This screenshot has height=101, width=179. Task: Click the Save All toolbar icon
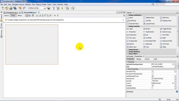point(15,8)
